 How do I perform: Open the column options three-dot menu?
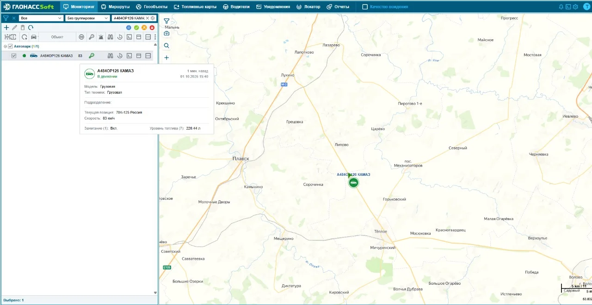coord(155,37)
